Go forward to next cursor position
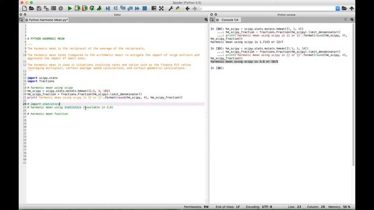This screenshot has height=210, width=374. pos(195,8)
